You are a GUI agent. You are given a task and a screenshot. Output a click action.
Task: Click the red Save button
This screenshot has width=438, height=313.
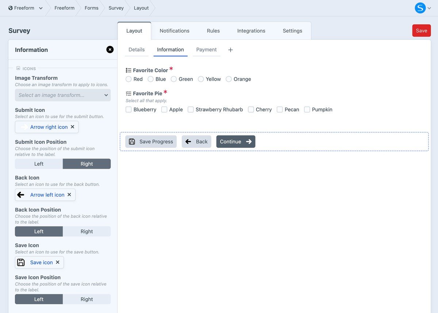point(422,31)
